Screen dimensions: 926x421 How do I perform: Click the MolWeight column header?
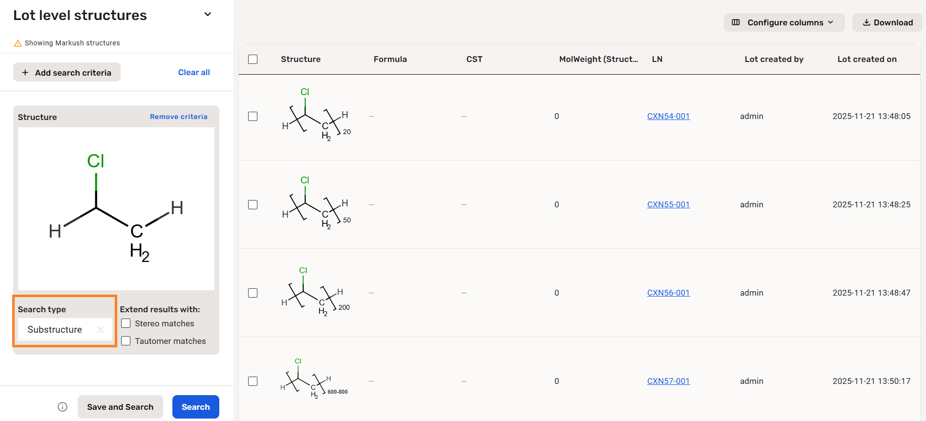pyautogui.click(x=598, y=59)
